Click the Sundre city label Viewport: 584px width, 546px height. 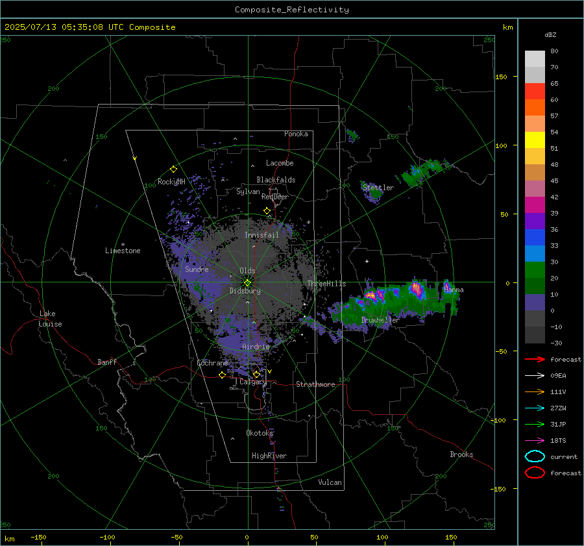tap(197, 269)
